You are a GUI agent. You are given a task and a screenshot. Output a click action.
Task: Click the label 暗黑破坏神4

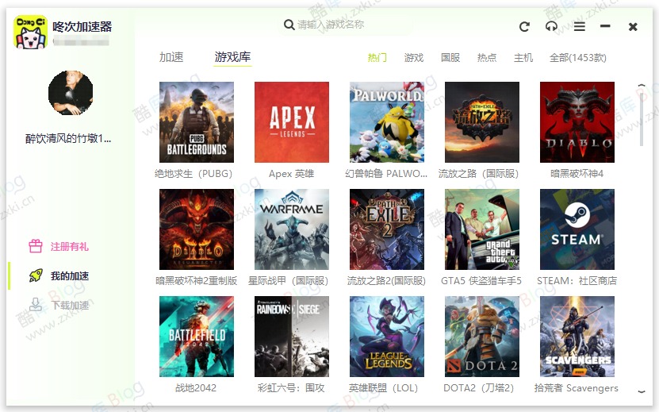tap(577, 174)
